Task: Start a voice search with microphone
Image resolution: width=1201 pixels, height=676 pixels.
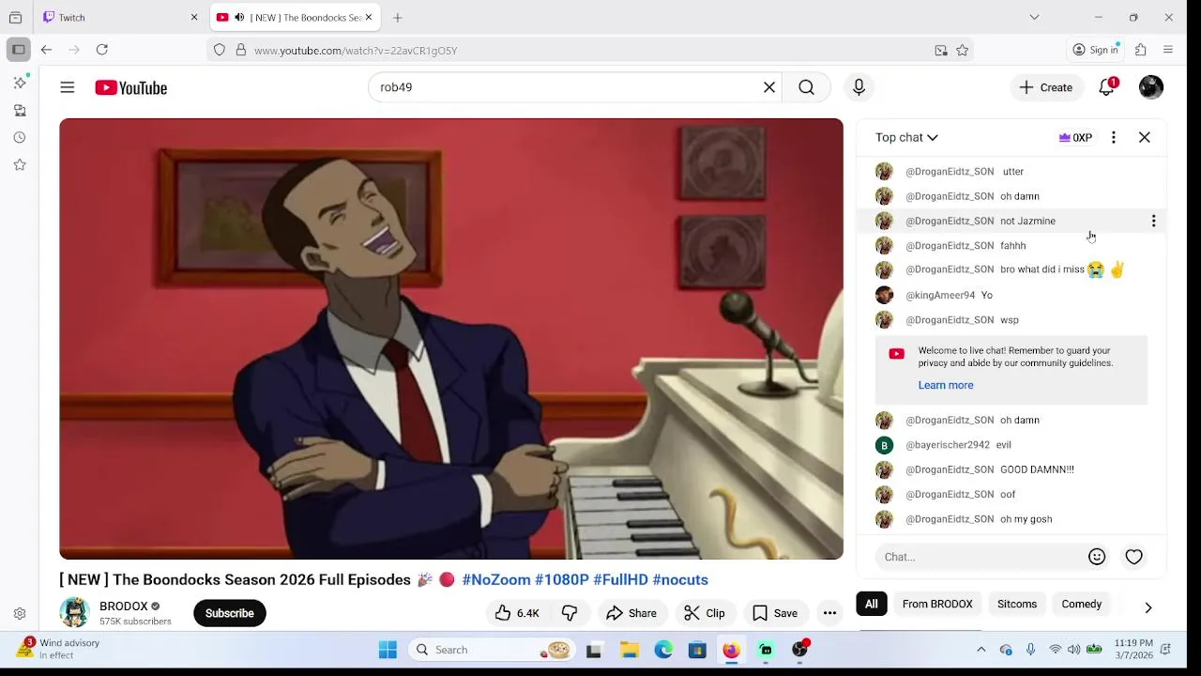Action: 859,87
